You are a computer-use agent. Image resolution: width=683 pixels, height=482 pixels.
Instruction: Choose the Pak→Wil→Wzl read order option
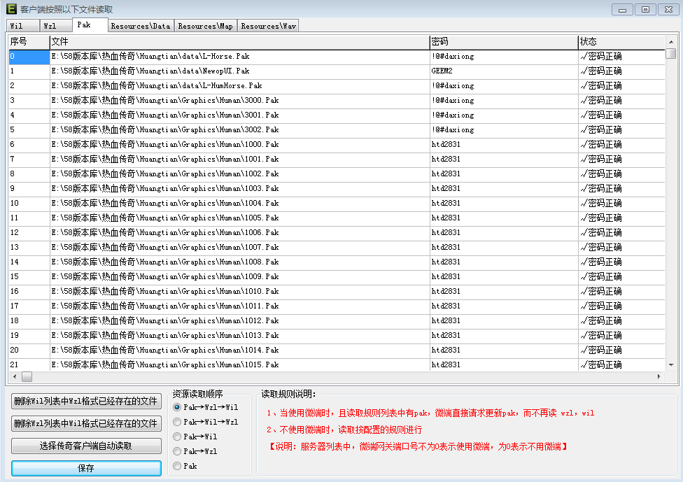click(x=177, y=422)
